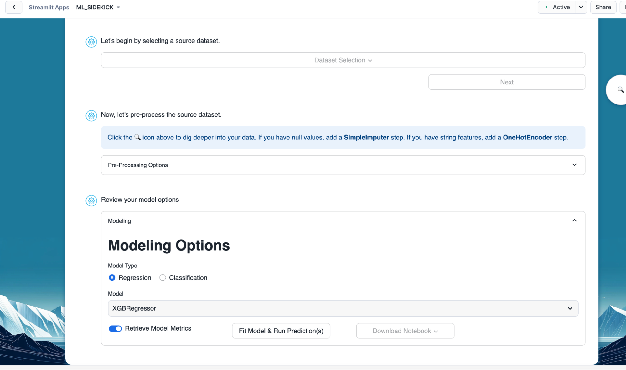Click chevron arrow next to Active status
Viewport: 626px width, 370px height.
(581, 7)
